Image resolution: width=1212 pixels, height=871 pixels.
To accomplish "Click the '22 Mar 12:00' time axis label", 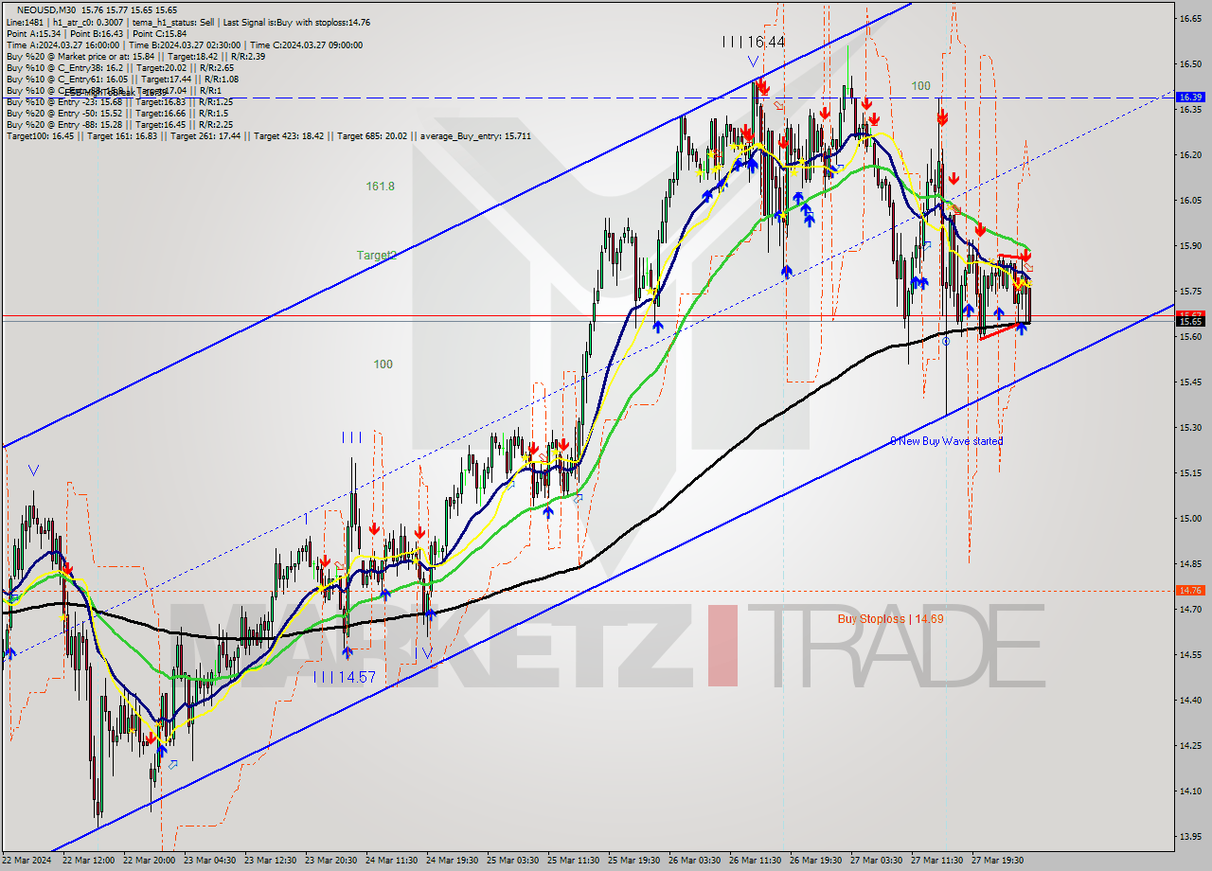I will [88, 861].
